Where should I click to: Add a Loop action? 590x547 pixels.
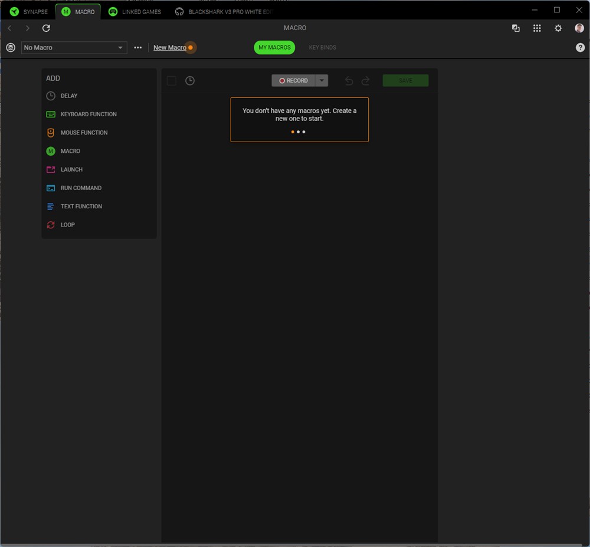(67, 225)
